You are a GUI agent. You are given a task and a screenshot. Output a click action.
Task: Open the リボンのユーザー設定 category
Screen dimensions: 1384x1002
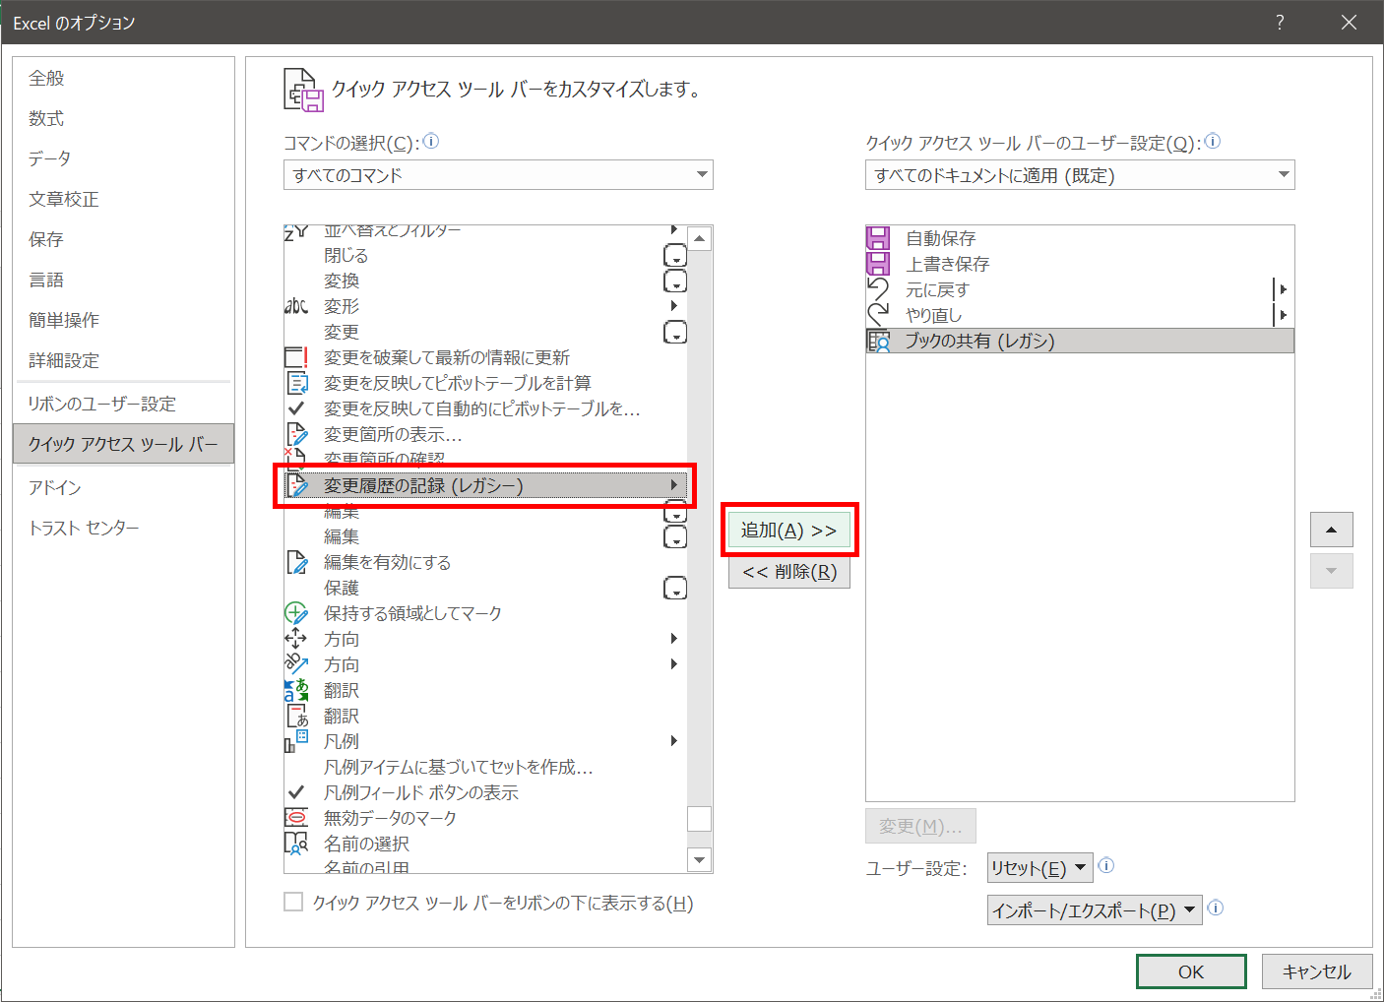pos(124,404)
